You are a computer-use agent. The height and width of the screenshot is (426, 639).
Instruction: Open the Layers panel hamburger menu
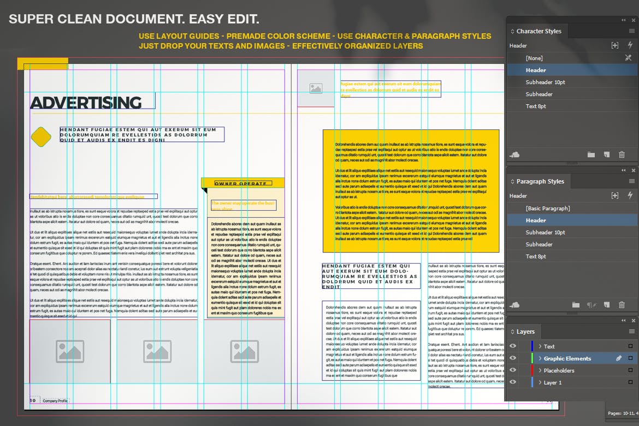[632, 332]
